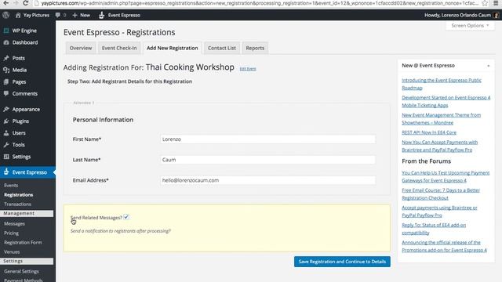Viewport: 502px width, 282px height.
Task: Open the browser hamburger menu
Action: pos(496,3)
